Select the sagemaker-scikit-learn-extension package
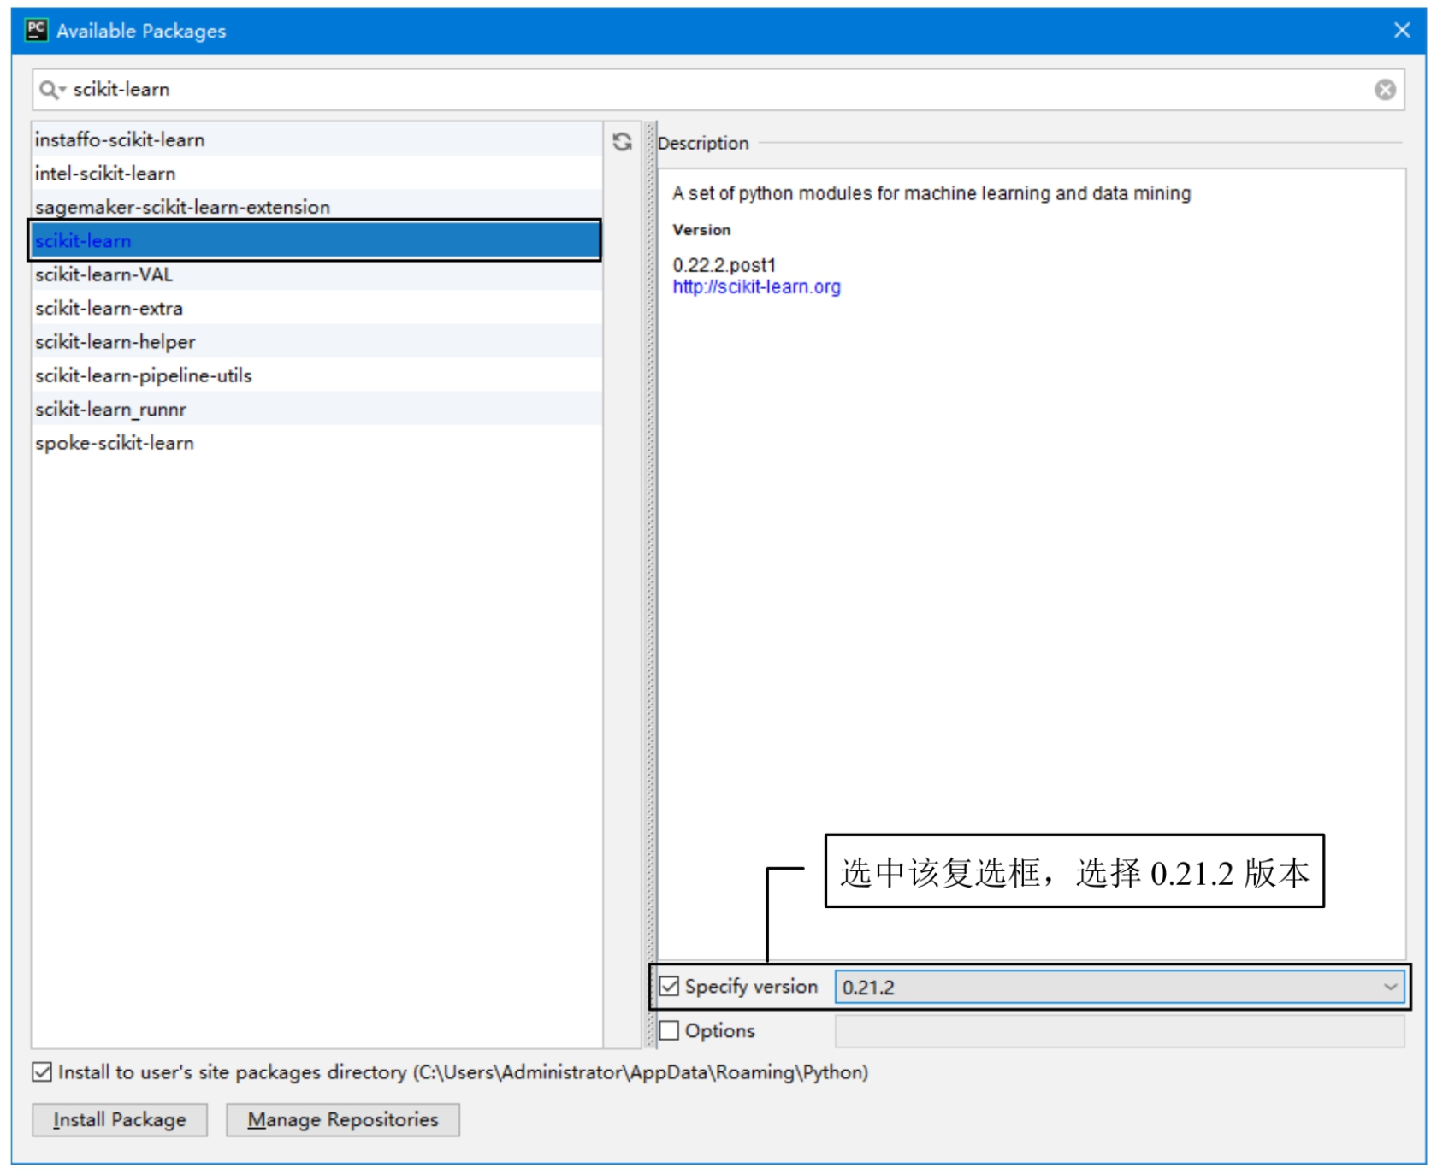Image resolution: width=1437 pixels, height=1174 pixels. (x=185, y=206)
